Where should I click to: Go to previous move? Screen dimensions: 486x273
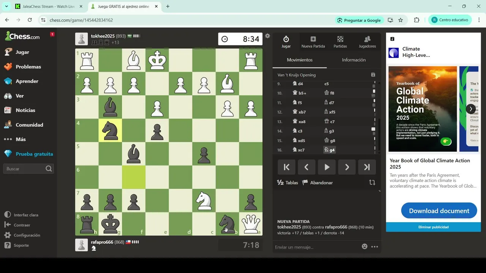point(306,167)
